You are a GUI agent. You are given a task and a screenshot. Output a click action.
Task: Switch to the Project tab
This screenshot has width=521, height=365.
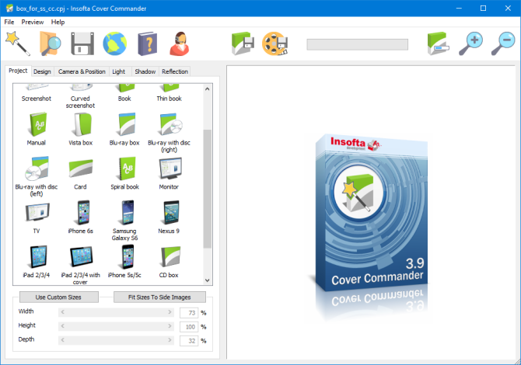point(18,71)
